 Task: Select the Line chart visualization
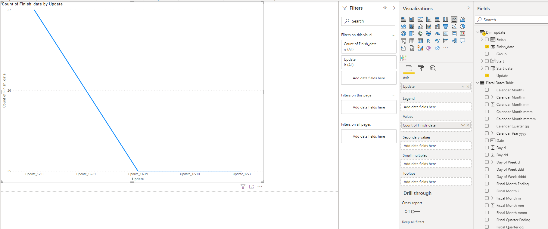[454, 19]
